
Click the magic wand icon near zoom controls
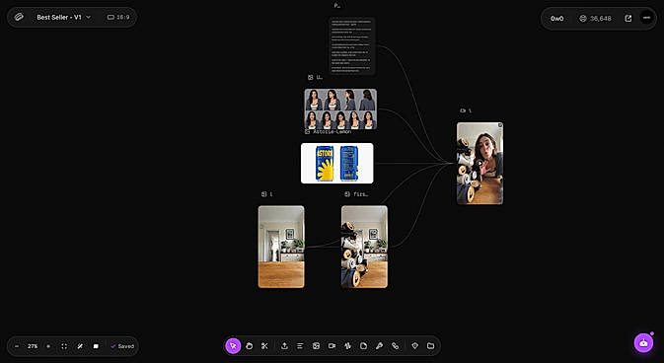[x=80, y=346]
